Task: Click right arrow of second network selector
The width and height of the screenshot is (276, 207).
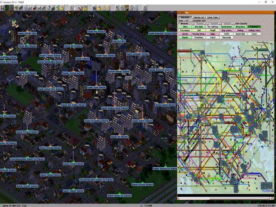Action: point(219,24)
